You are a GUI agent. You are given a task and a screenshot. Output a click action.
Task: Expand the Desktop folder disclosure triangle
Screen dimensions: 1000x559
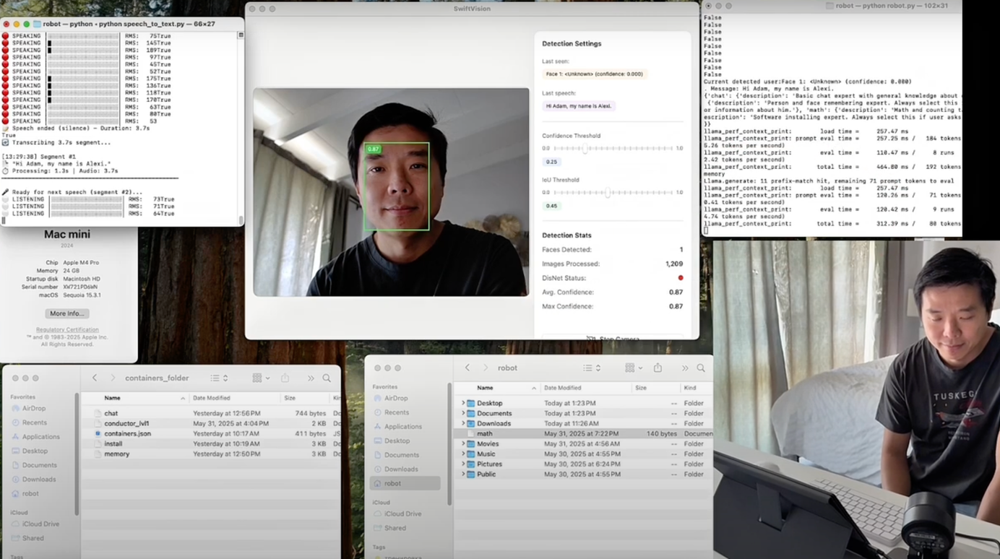point(463,404)
